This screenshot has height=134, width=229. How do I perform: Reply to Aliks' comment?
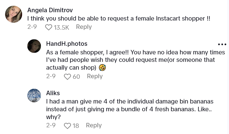(x=94, y=125)
